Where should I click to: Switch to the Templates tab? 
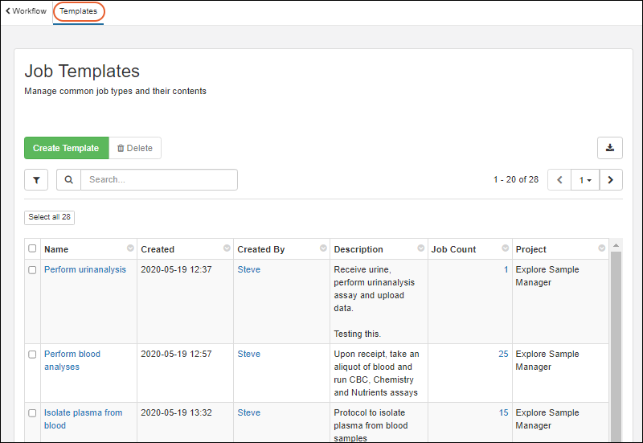point(78,11)
